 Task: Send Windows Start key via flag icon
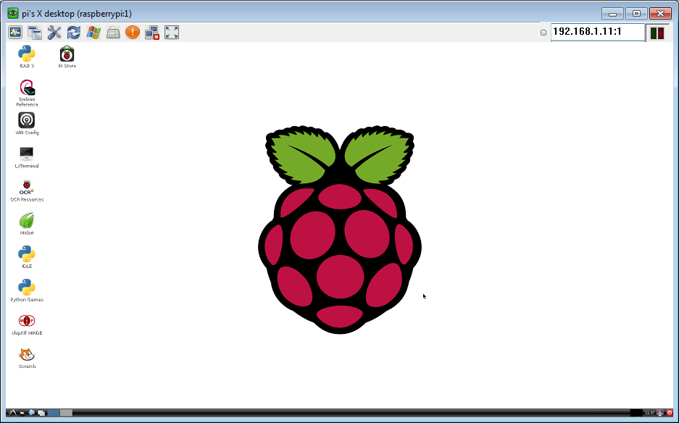click(93, 32)
